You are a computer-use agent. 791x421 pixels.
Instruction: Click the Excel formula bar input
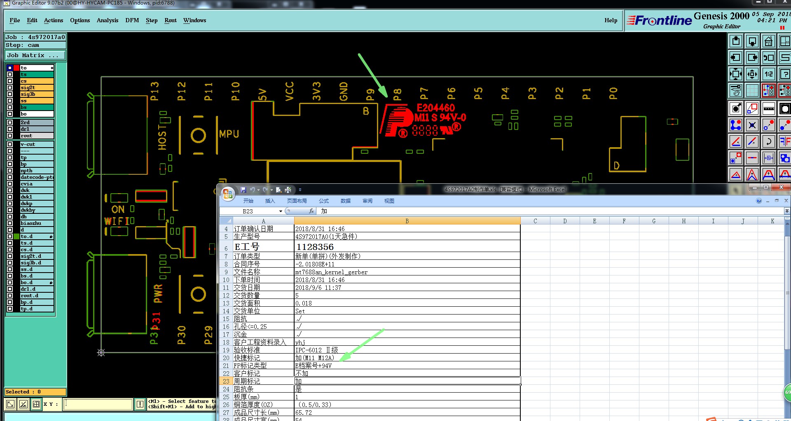550,211
